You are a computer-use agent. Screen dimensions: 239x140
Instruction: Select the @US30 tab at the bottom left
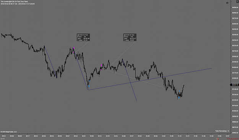coord(3,139)
